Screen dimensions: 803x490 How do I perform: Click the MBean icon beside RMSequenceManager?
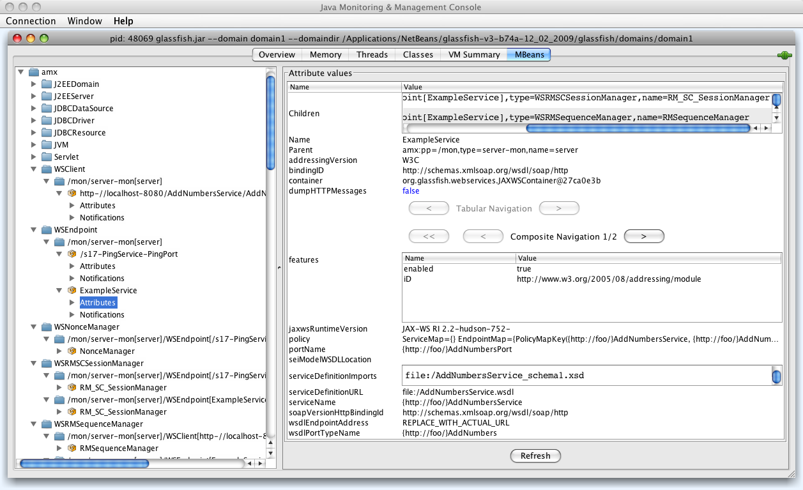click(72, 448)
